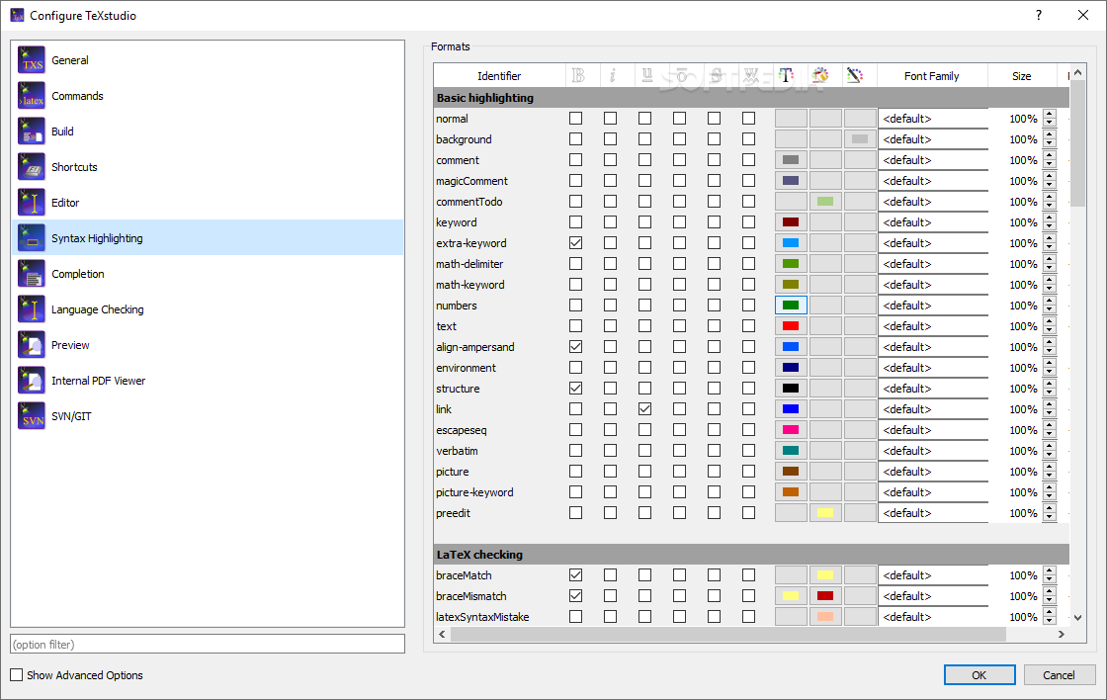
Task: Uncheck bold for align-ampersand
Action: (x=576, y=347)
